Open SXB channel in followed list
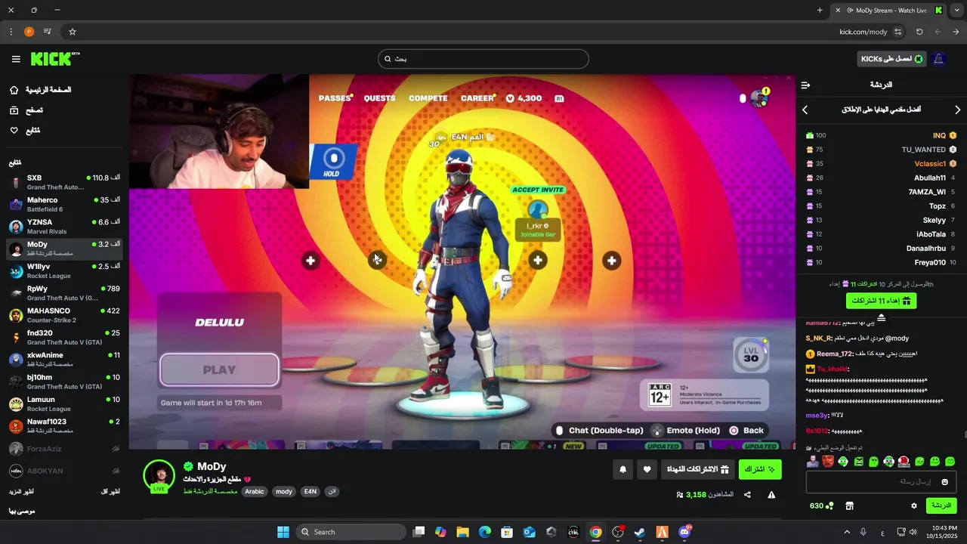The width and height of the screenshot is (967, 544). pos(64,182)
